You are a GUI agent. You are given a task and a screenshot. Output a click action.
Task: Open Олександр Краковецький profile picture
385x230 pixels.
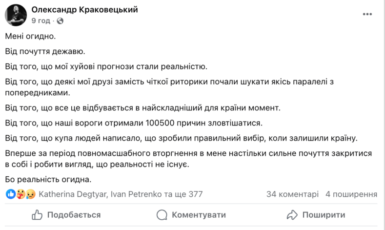[x=16, y=15]
